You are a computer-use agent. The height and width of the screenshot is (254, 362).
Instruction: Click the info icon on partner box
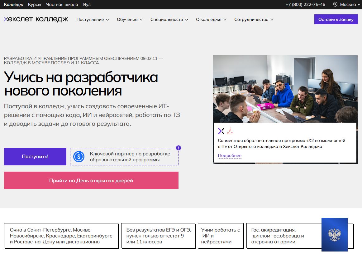(179, 148)
